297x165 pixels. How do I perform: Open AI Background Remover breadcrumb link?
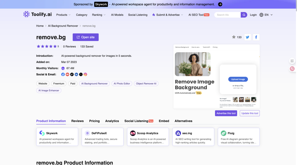coord(63,26)
